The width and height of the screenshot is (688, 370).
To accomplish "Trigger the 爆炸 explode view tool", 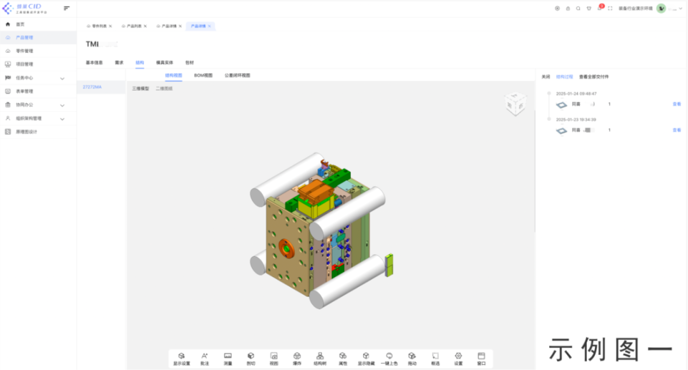I will (297, 359).
